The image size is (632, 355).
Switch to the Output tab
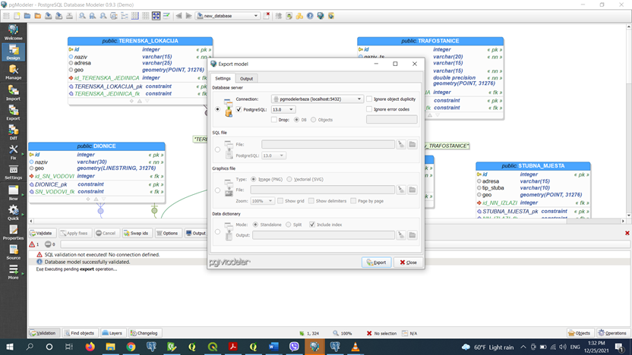click(247, 79)
